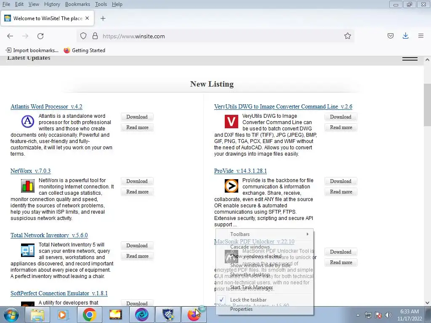Open the film clip taskbar application

pos(115,315)
